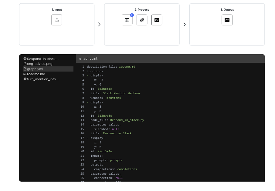Click the blue badge on the table icon
The width and height of the screenshot is (275, 191).
pos(132,15)
